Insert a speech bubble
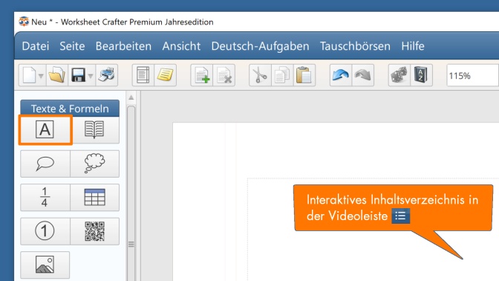The image size is (499, 281). pyautogui.click(x=45, y=164)
